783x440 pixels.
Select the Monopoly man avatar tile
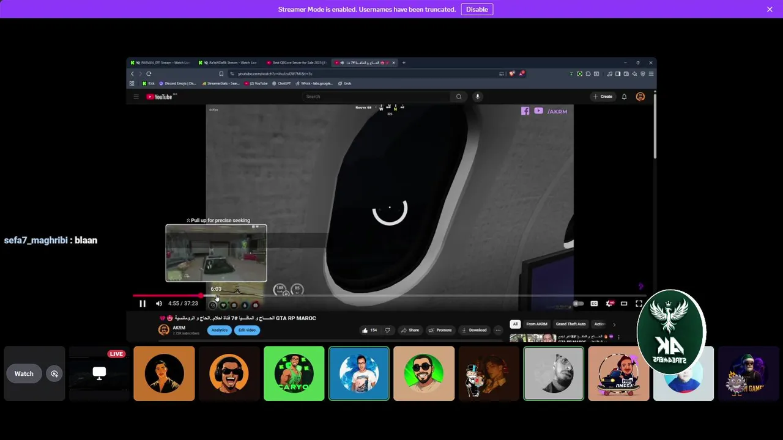489,373
